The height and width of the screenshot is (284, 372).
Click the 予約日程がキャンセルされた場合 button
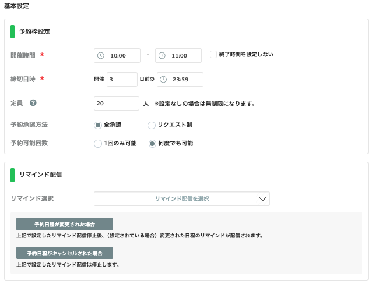pos(65,253)
